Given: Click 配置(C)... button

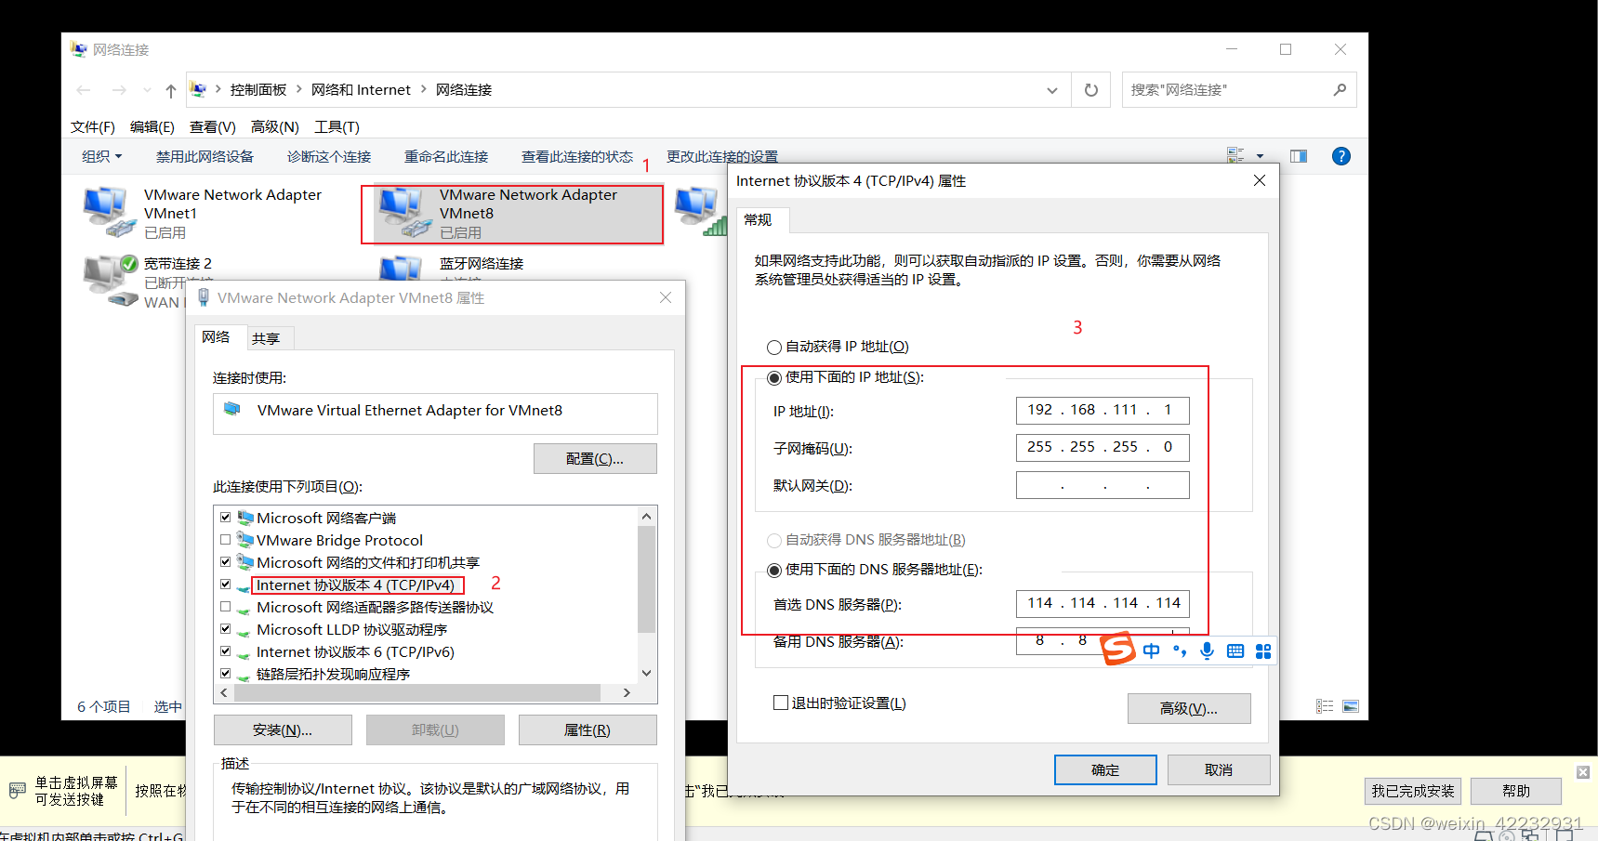Looking at the screenshot, I should [x=595, y=458].
